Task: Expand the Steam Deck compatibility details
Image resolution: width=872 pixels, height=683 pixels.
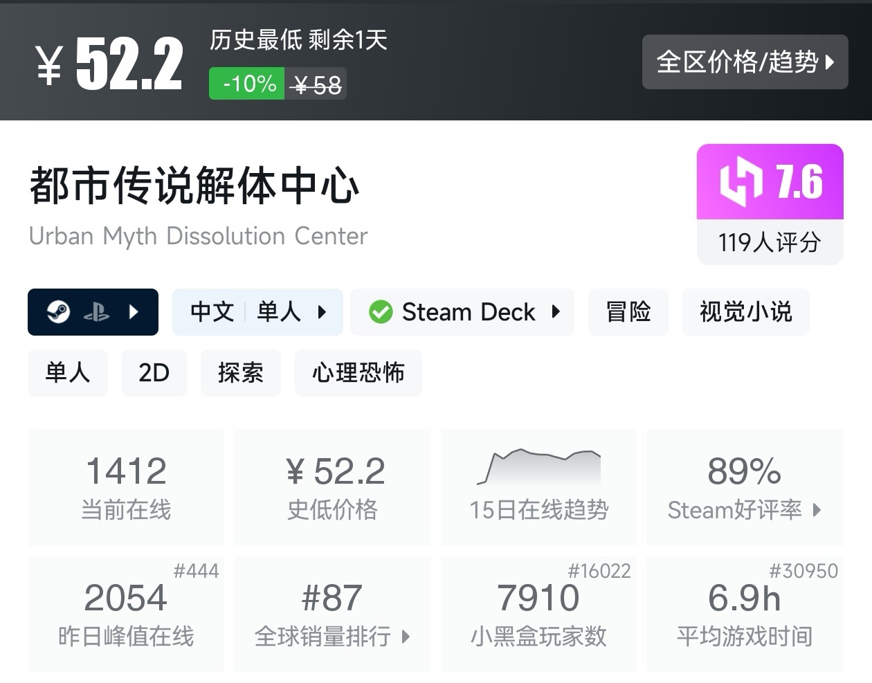Action: click(556, 311)
